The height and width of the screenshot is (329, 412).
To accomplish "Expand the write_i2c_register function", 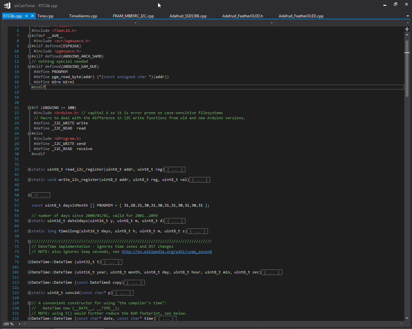I will [x=29, y=180].
